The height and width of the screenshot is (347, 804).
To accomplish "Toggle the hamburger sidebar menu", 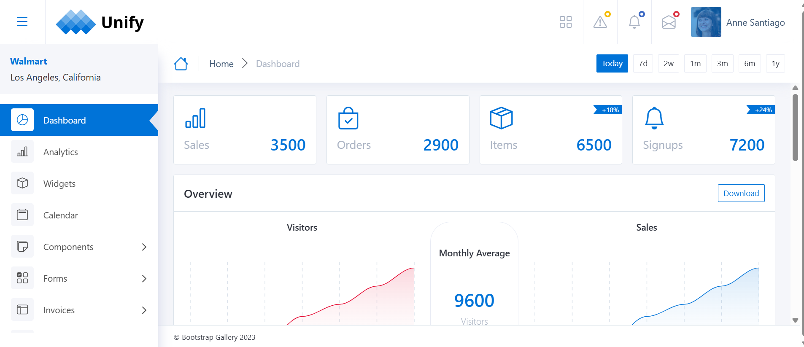I will pyautogui.click(x=22, y=22).
